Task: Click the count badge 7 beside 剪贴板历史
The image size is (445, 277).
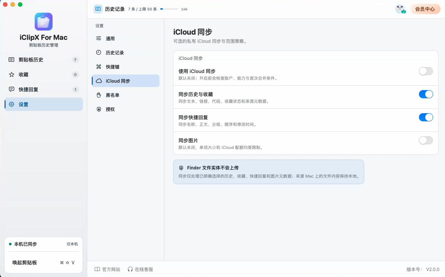Action: point(75,60)
